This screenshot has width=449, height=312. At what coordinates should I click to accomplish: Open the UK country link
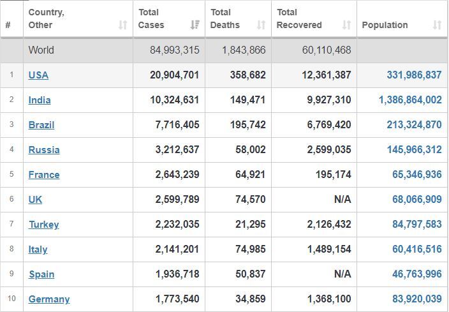click(35, 200)
